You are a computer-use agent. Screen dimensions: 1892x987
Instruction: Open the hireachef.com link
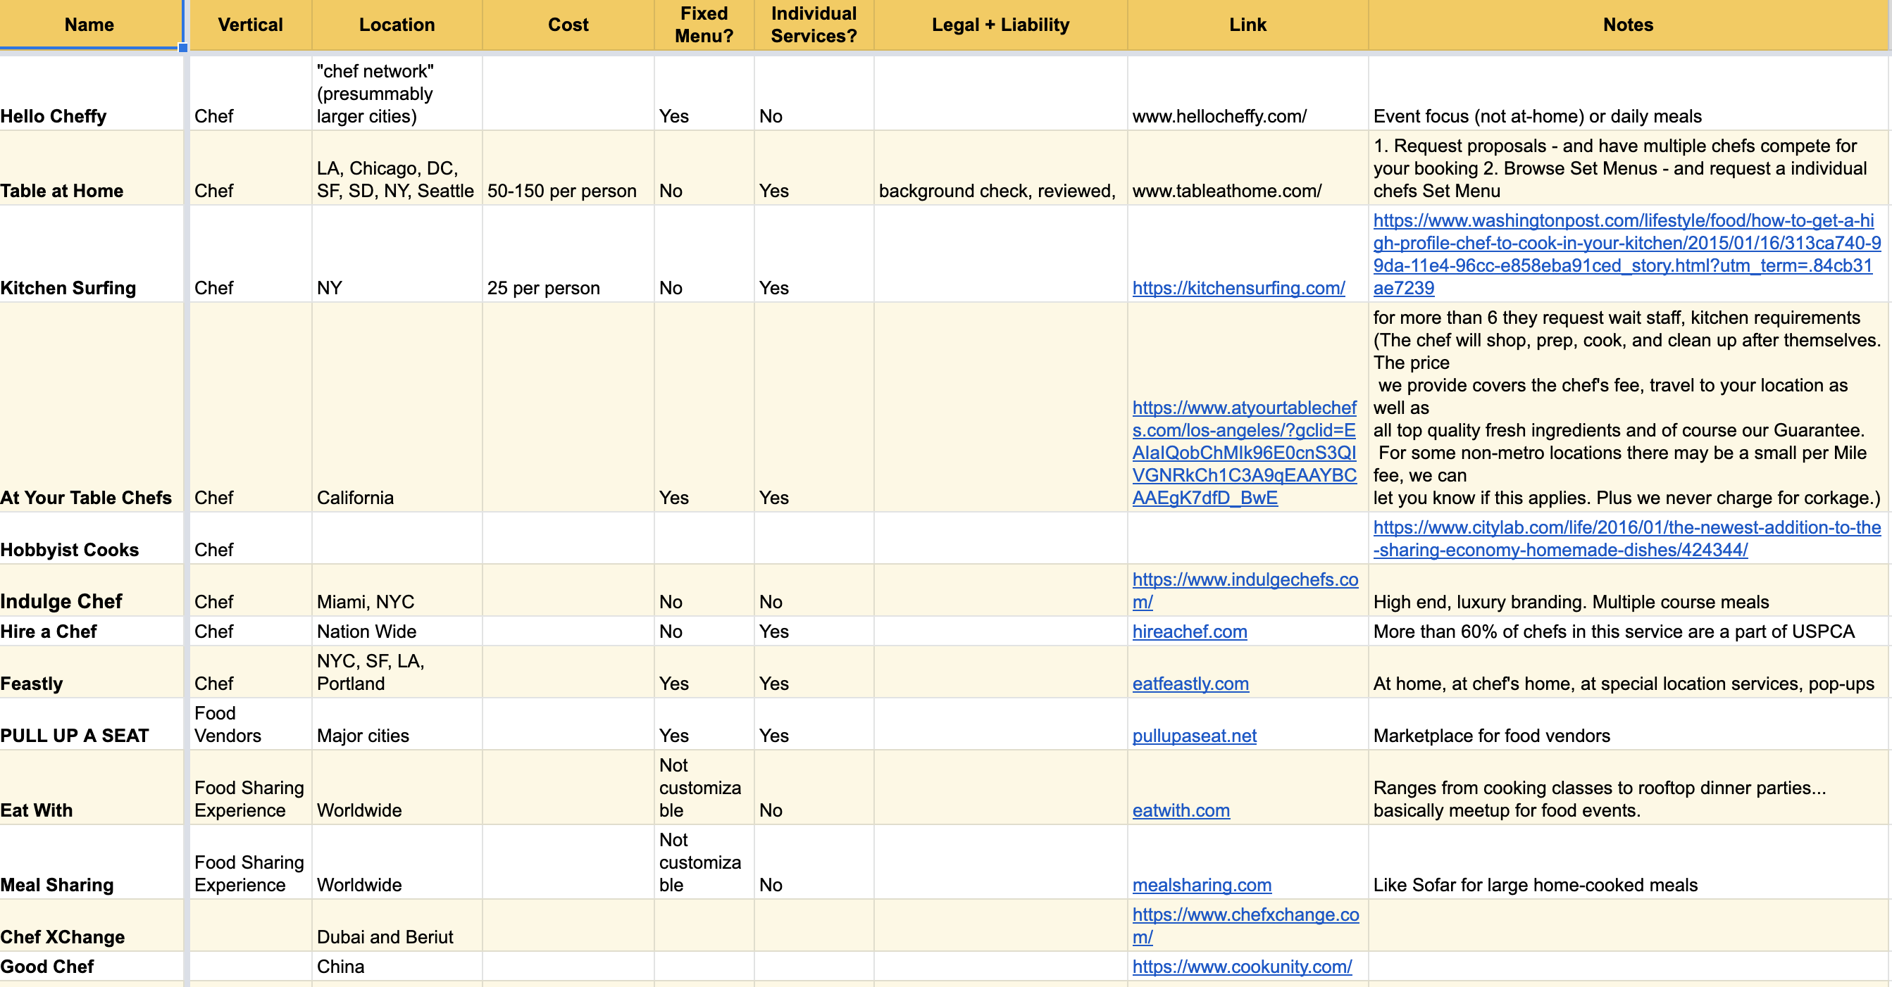click(x=1189, y=631)
